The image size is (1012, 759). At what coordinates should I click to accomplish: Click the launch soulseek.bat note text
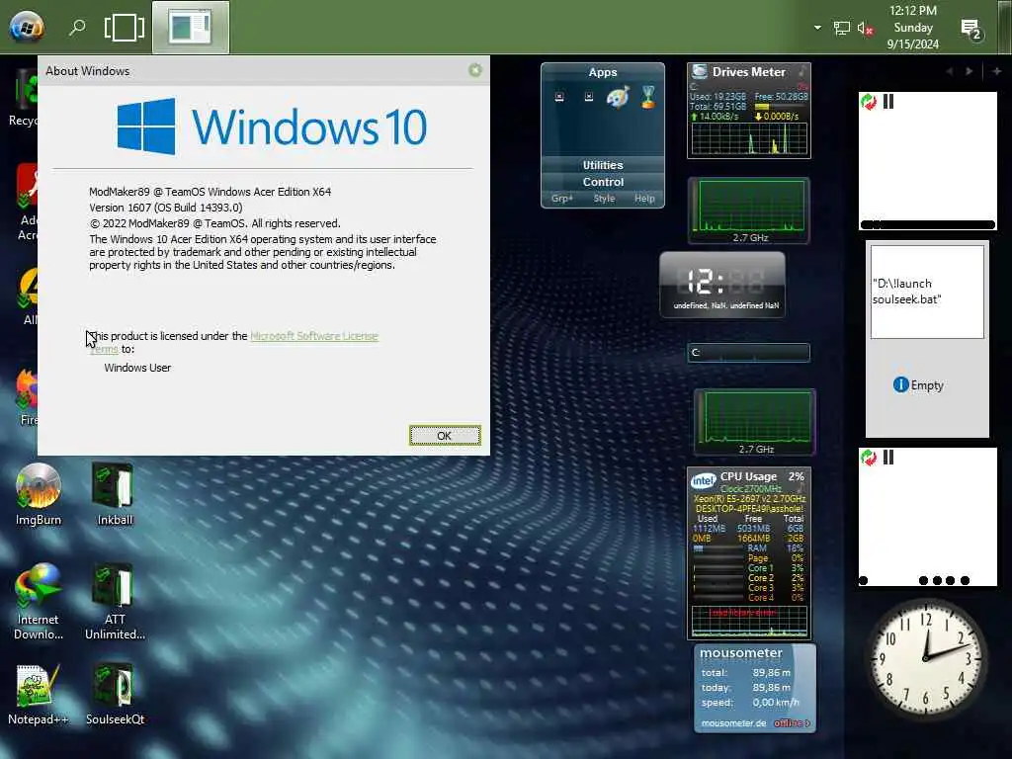point(907,292)
